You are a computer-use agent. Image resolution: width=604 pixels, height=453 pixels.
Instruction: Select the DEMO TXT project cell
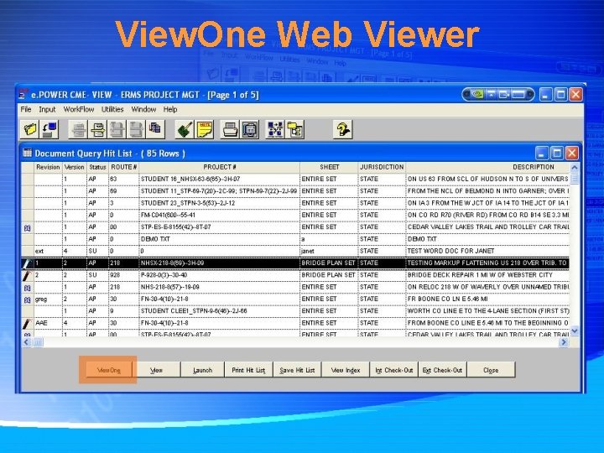tap(219, 239)
